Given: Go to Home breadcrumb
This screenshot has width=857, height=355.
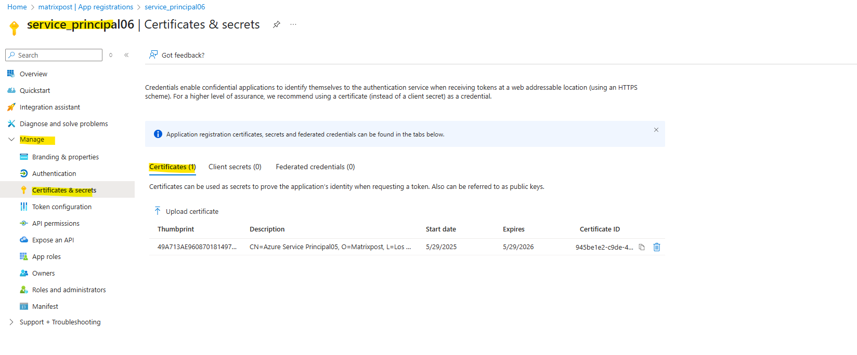Looking at the screenshot, I should pyautogui.click(x=17, y=7).
